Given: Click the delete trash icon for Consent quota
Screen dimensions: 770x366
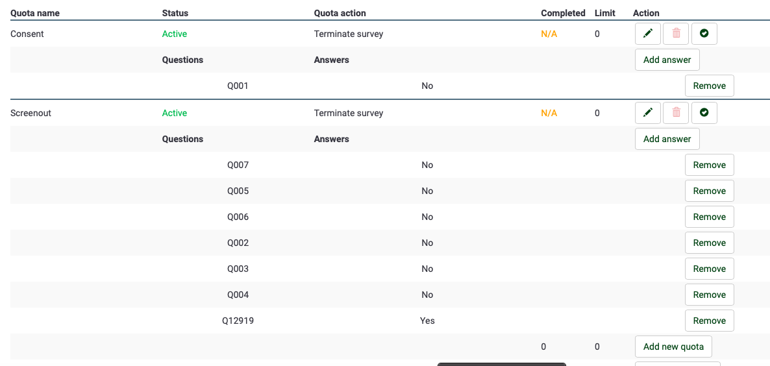Looking at the screenshot, I should pyautogui.click(x=676, y=34).
